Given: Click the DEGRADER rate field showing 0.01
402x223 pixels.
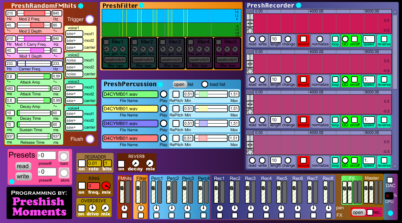Looking at the screenshot, I should pos(94,163).
